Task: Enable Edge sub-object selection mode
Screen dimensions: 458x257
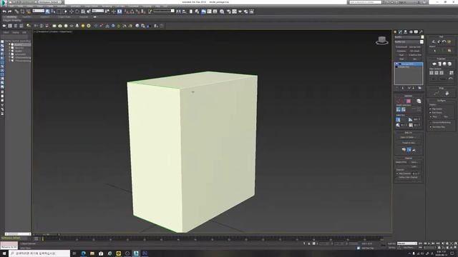Action: tap(403, 101)
